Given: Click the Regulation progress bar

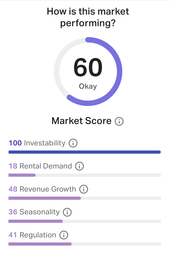Looking at the screenshot, I should [84, 244].
